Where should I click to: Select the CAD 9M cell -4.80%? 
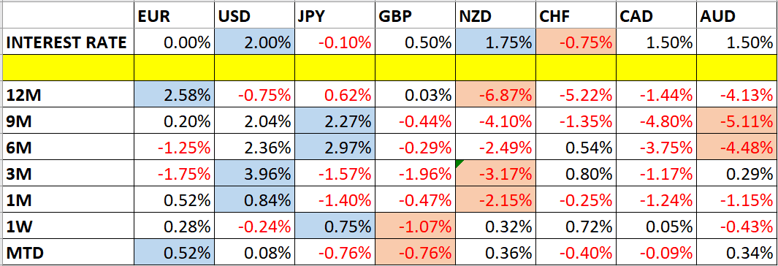[657, 120]
